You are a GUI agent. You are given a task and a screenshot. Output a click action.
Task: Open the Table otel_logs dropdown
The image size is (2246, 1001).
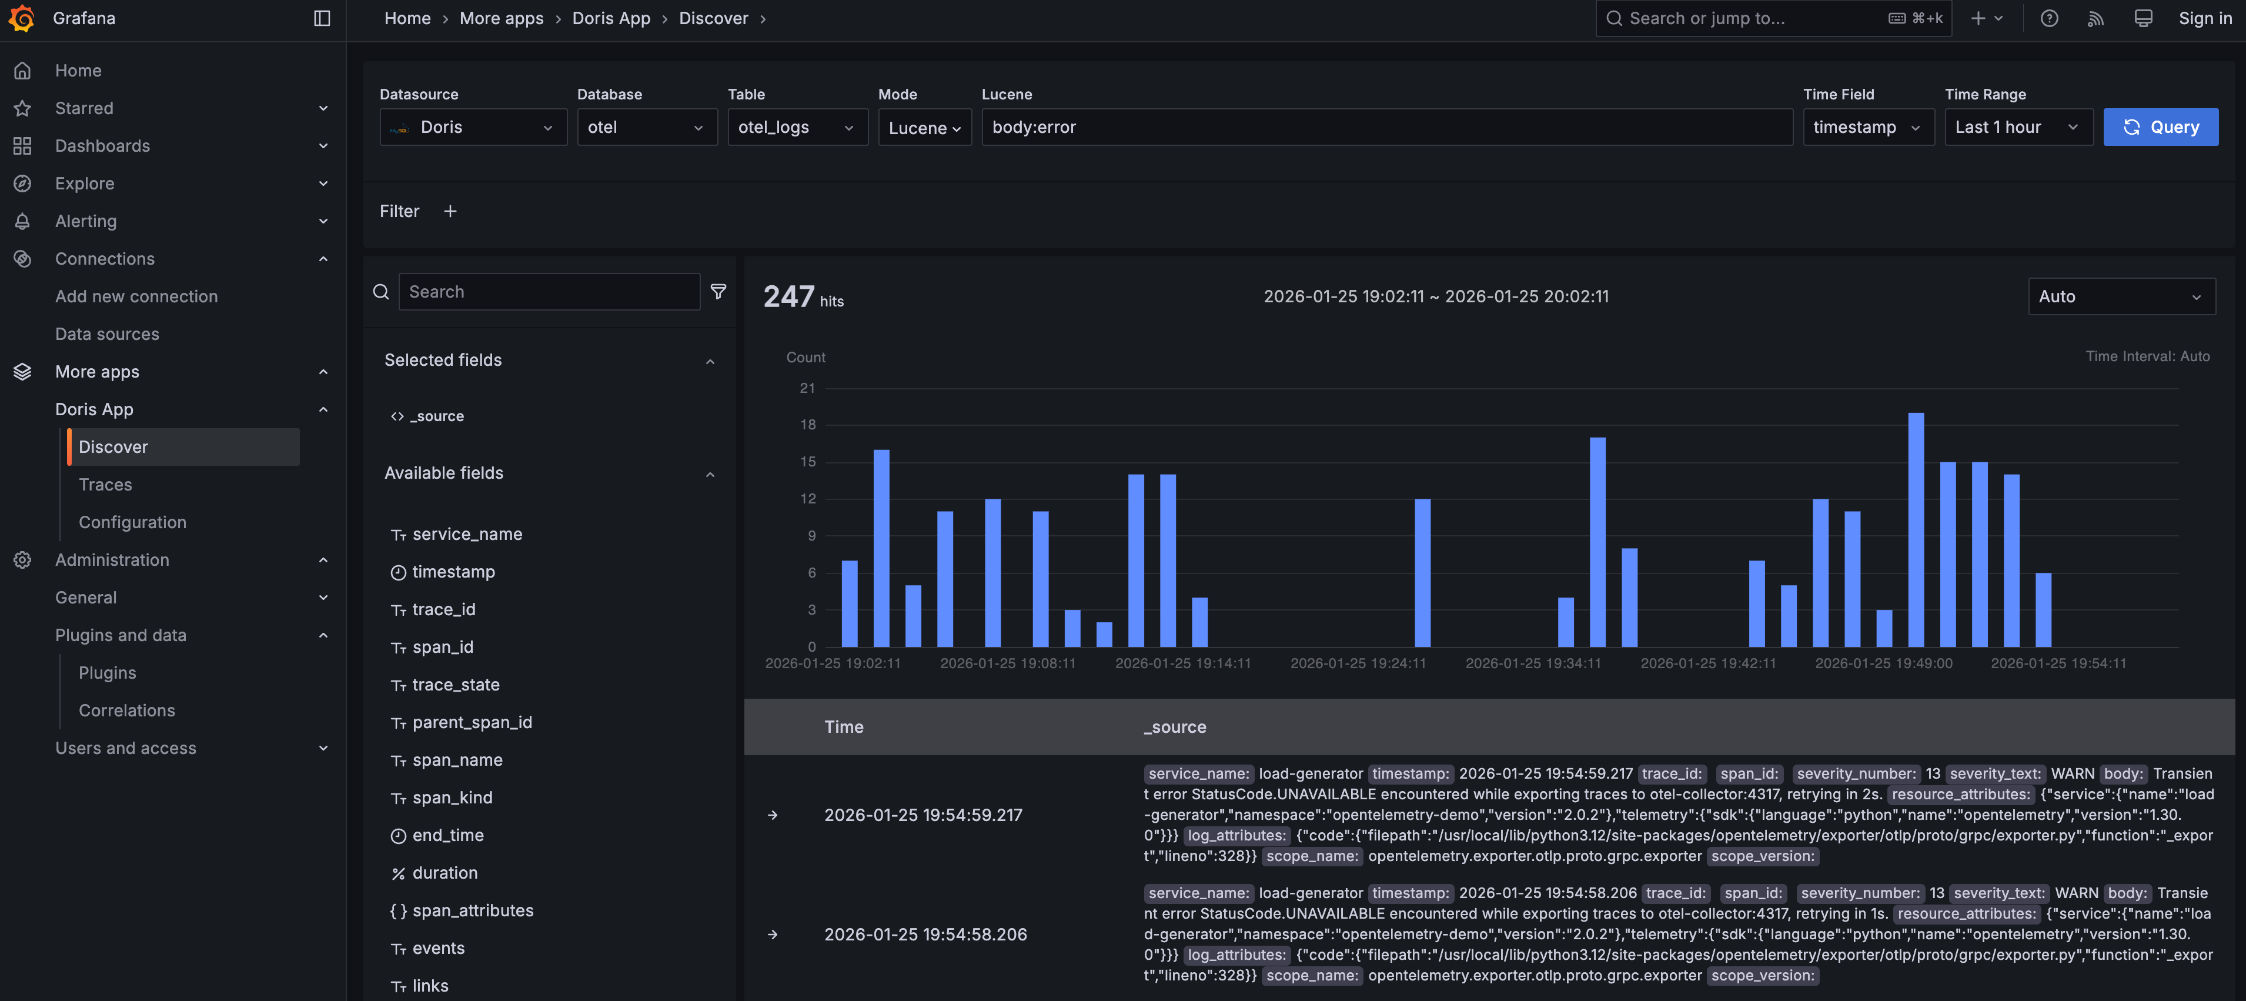click(x=798, y=127)
